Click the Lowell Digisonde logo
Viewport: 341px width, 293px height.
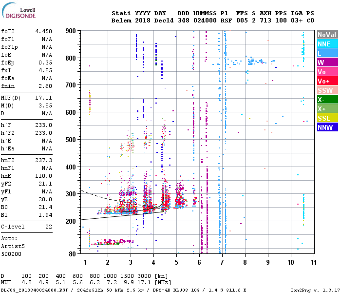[19, 10]
